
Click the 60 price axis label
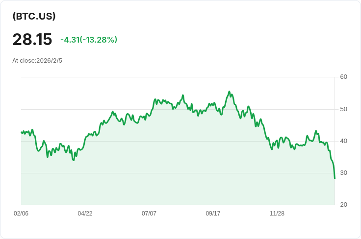343,77
